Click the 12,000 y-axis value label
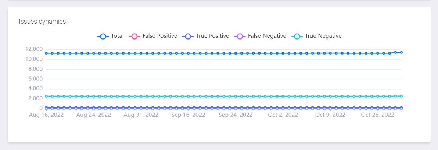438x150 pixels. (x=34, y=49)
